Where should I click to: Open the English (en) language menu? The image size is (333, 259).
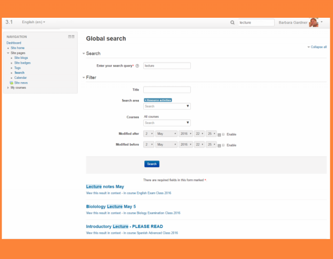point(33,22)
